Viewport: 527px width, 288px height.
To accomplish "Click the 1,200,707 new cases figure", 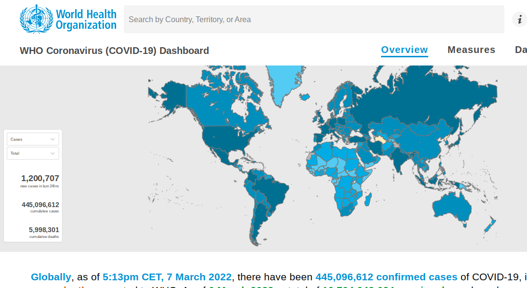I will pos(40,179).
